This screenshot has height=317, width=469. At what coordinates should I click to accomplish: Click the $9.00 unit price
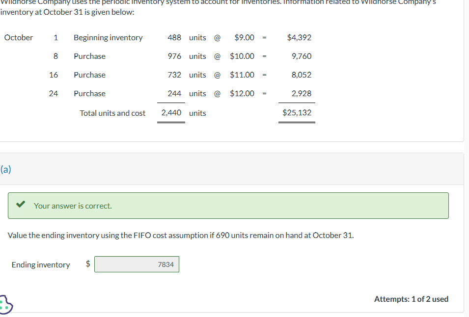[x=245, y=37]
